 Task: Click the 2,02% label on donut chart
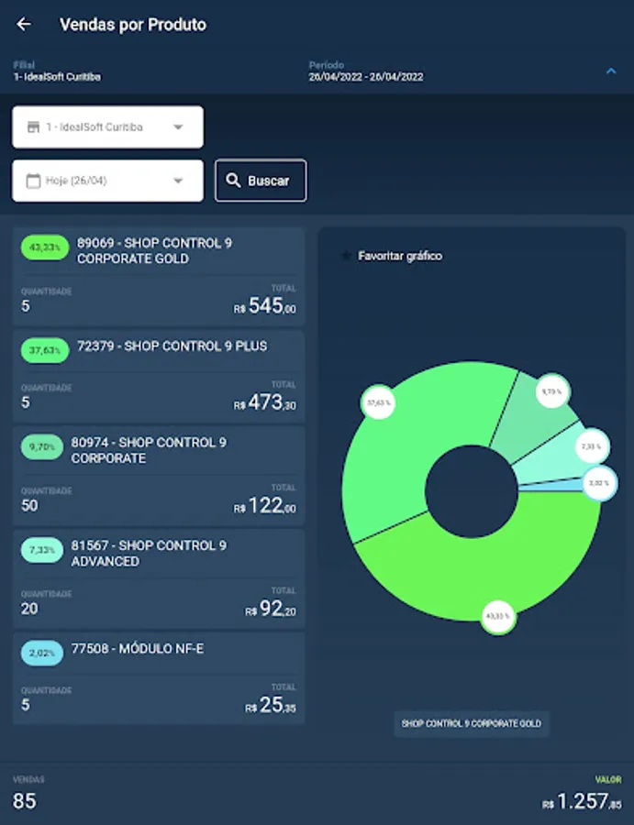(x=599, y=483)
